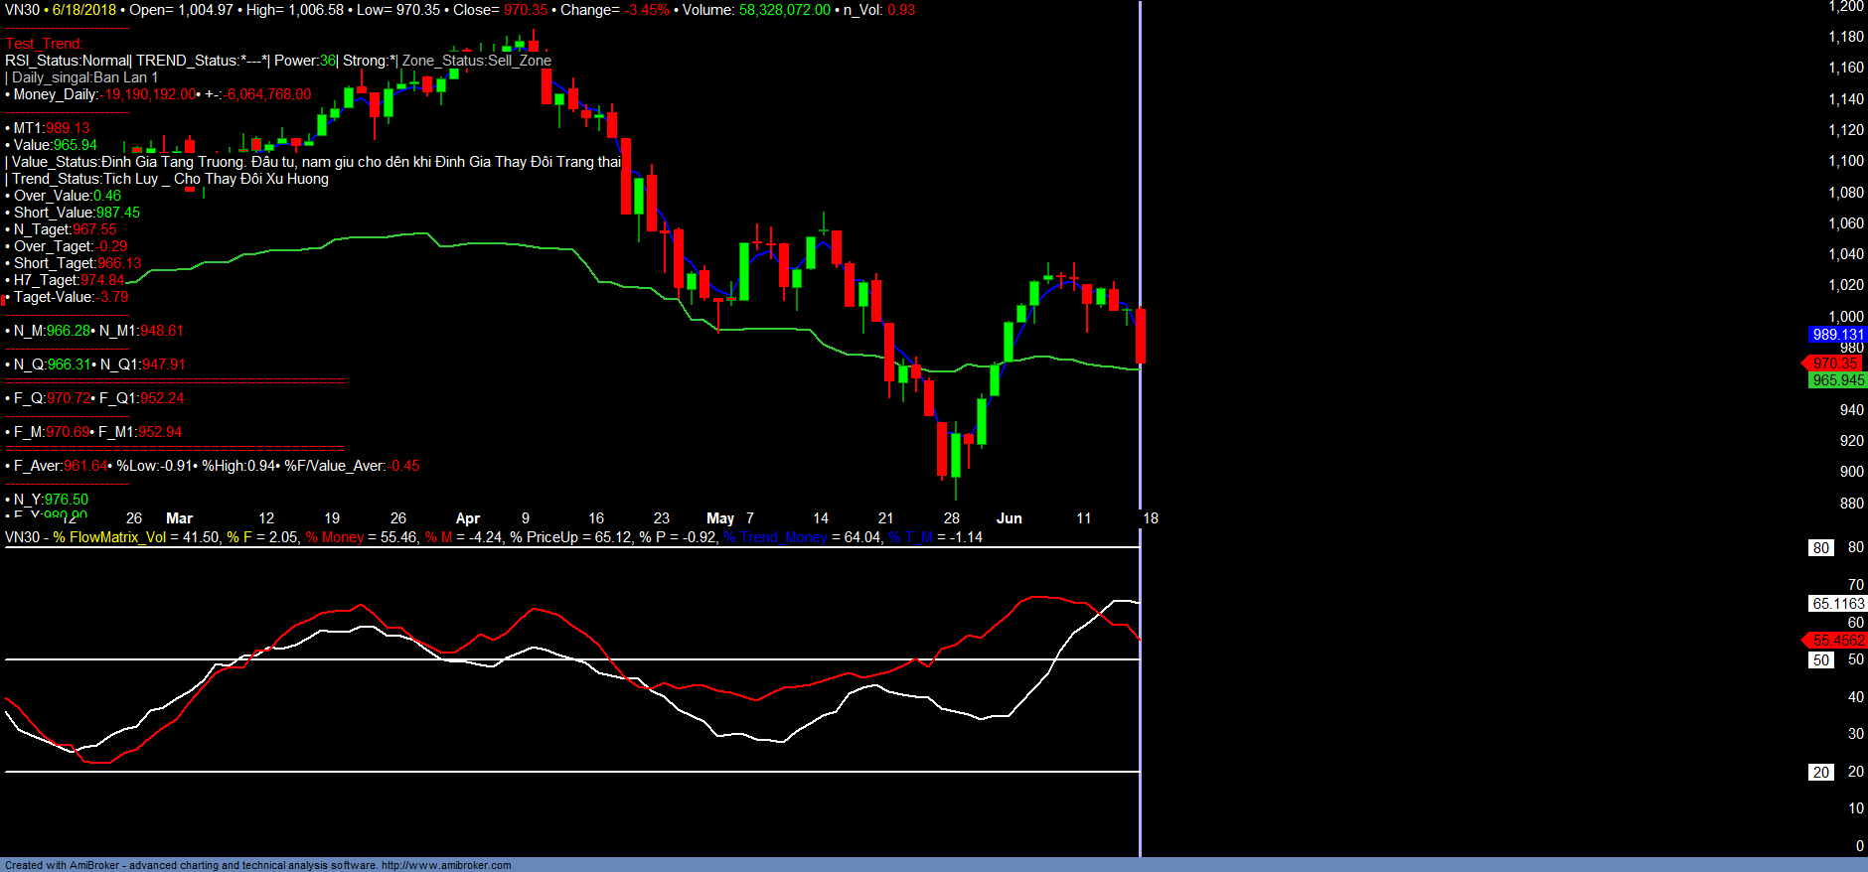Click the blue 989.131 price label

pos(1837,335)
